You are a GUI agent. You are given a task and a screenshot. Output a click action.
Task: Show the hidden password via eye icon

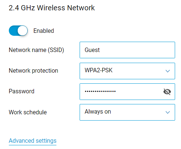click(x=167, y=91)
